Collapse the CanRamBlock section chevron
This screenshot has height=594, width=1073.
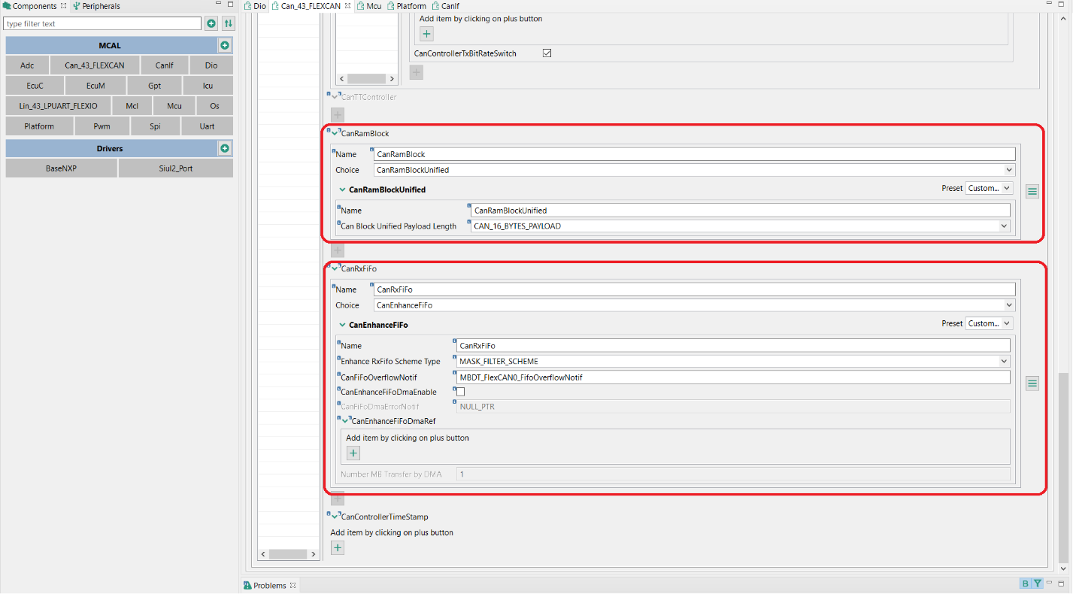coord(336,133)
